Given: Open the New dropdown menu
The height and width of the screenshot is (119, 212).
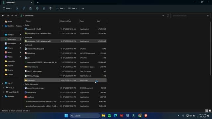Looking at the screenshot, I should point(7,8).
